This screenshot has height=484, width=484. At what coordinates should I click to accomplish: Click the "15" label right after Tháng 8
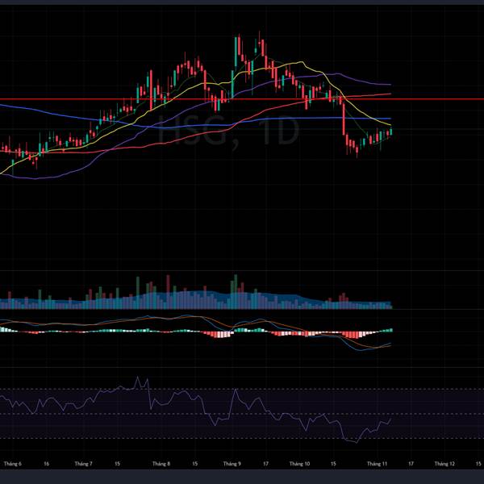tap(194, 464)
